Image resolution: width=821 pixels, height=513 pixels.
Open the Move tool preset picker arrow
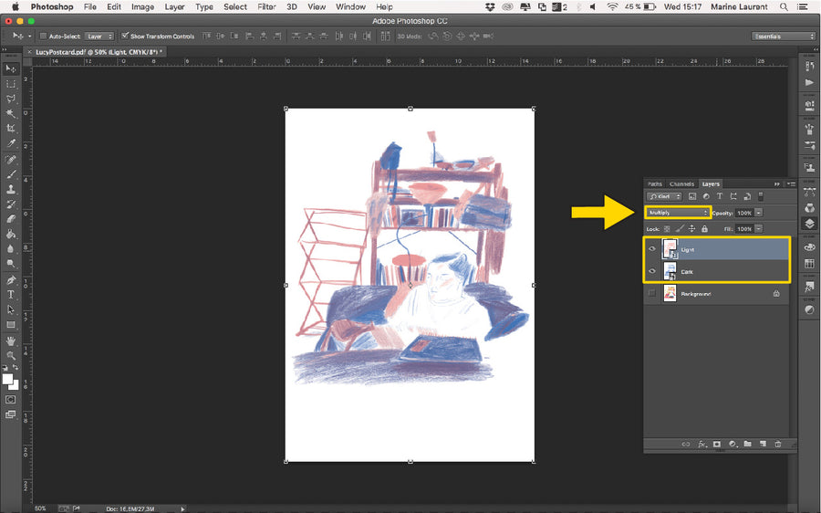click(x=30, y=37)
